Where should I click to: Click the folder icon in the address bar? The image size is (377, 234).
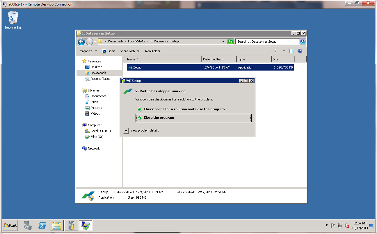(x=100, y=41)
